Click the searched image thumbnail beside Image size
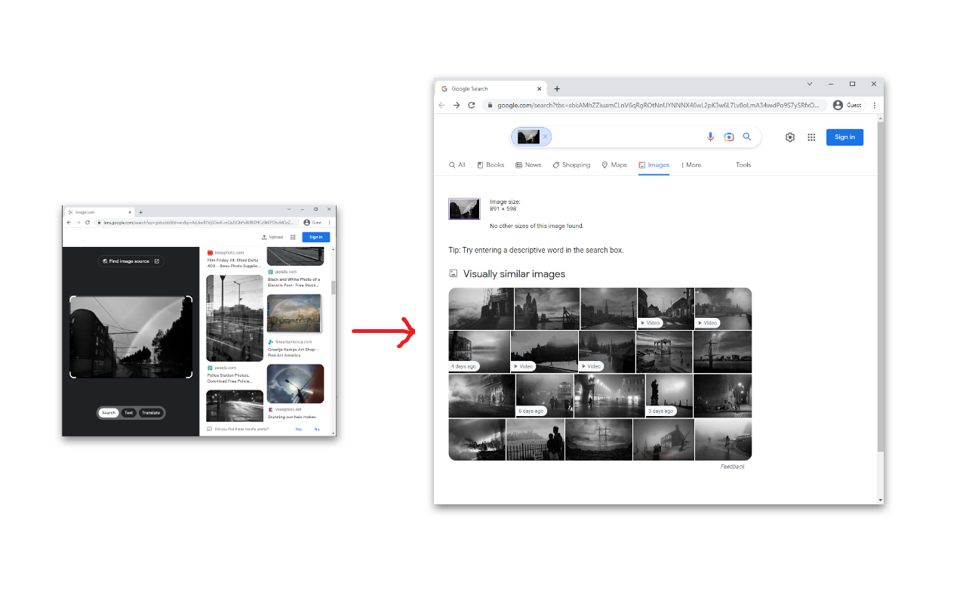Image resolution: width=966 pixels, height=604 pixels. (x=464, y=209)
